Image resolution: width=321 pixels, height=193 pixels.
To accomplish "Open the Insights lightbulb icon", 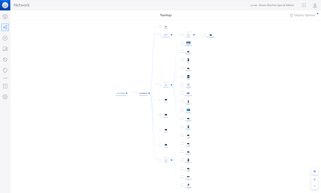I will (x=5, y=70).
